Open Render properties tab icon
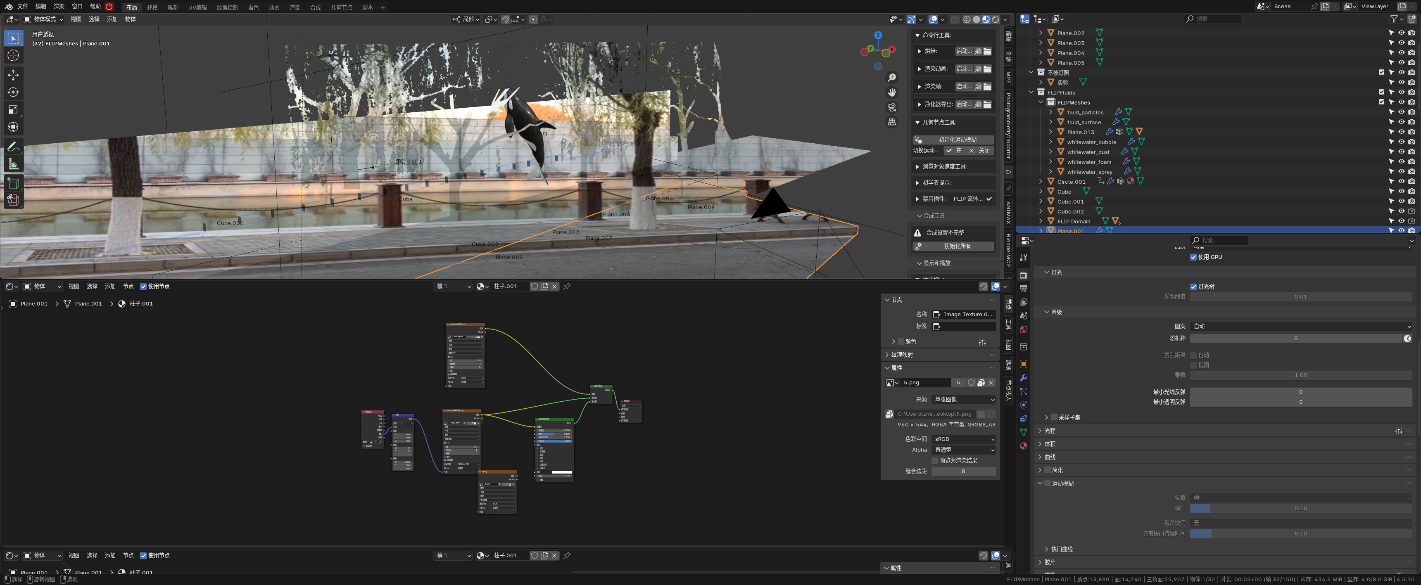The image size is (1421, 585). coord(1024,275)
